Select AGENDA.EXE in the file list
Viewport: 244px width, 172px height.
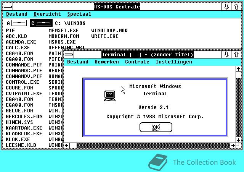(21, 42)
